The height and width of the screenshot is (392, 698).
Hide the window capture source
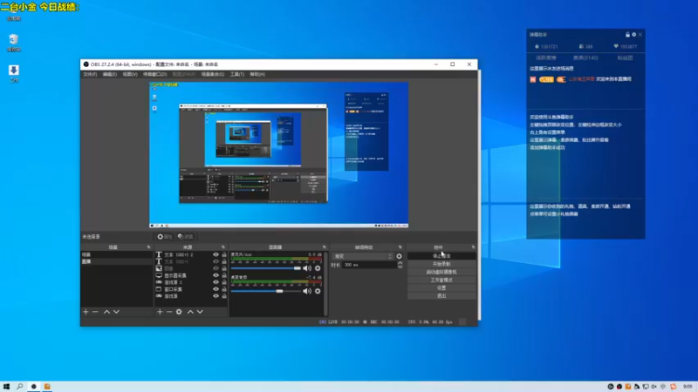(216, 289)
